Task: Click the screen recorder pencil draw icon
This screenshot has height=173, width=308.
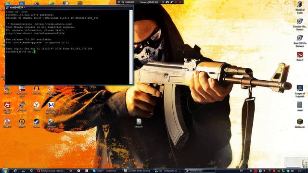Action: tap(171, 2)
